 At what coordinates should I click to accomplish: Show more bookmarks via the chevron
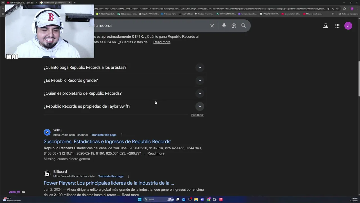[333, 14]
